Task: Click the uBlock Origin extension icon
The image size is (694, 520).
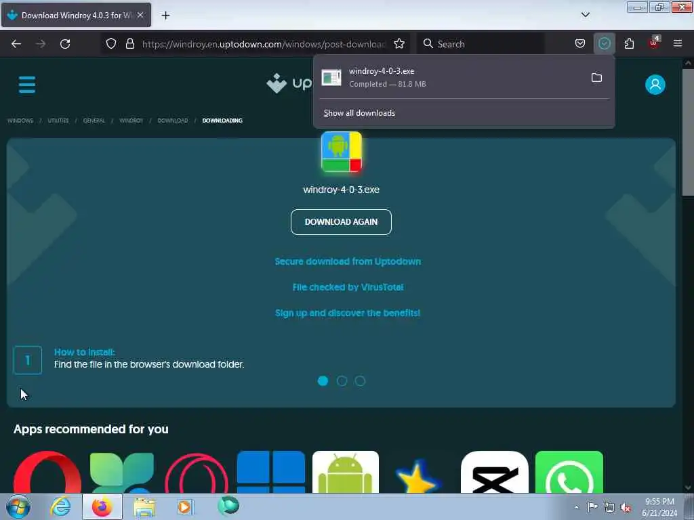Action: pos(654,43)
